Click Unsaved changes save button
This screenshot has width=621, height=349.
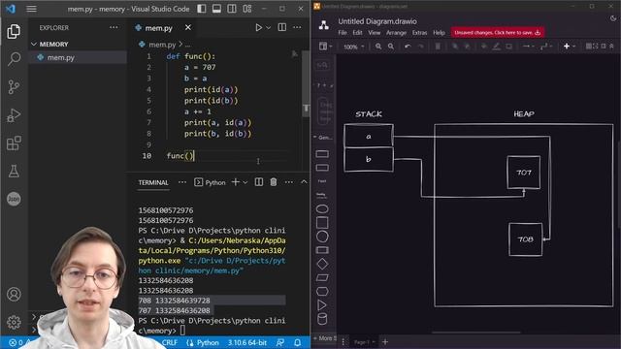(498, 32)
